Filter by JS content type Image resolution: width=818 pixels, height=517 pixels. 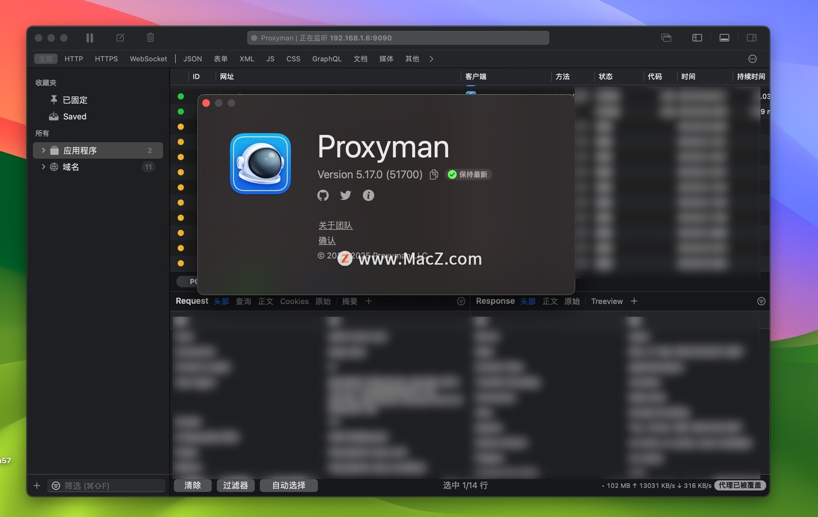coord(270,59)
